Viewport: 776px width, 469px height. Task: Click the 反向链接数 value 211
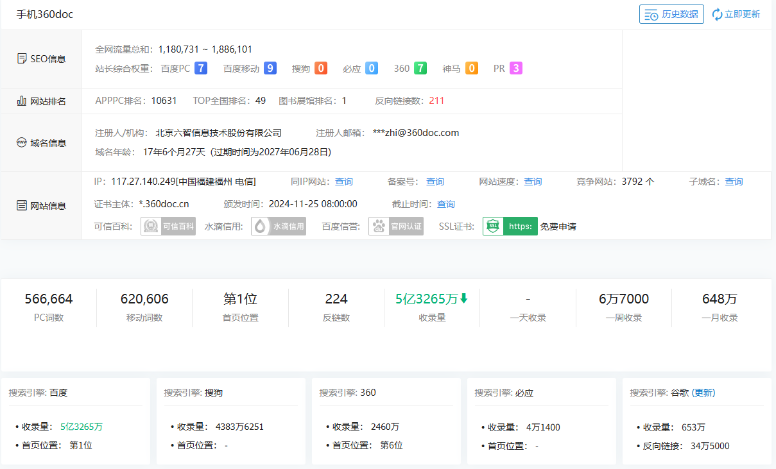coord(436,101)
